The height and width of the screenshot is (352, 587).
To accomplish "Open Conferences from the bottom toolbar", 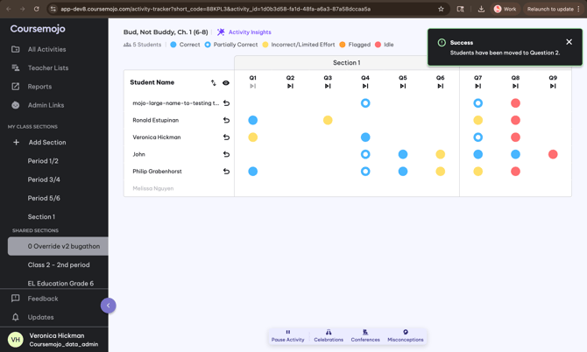I will tap(365, 335).
